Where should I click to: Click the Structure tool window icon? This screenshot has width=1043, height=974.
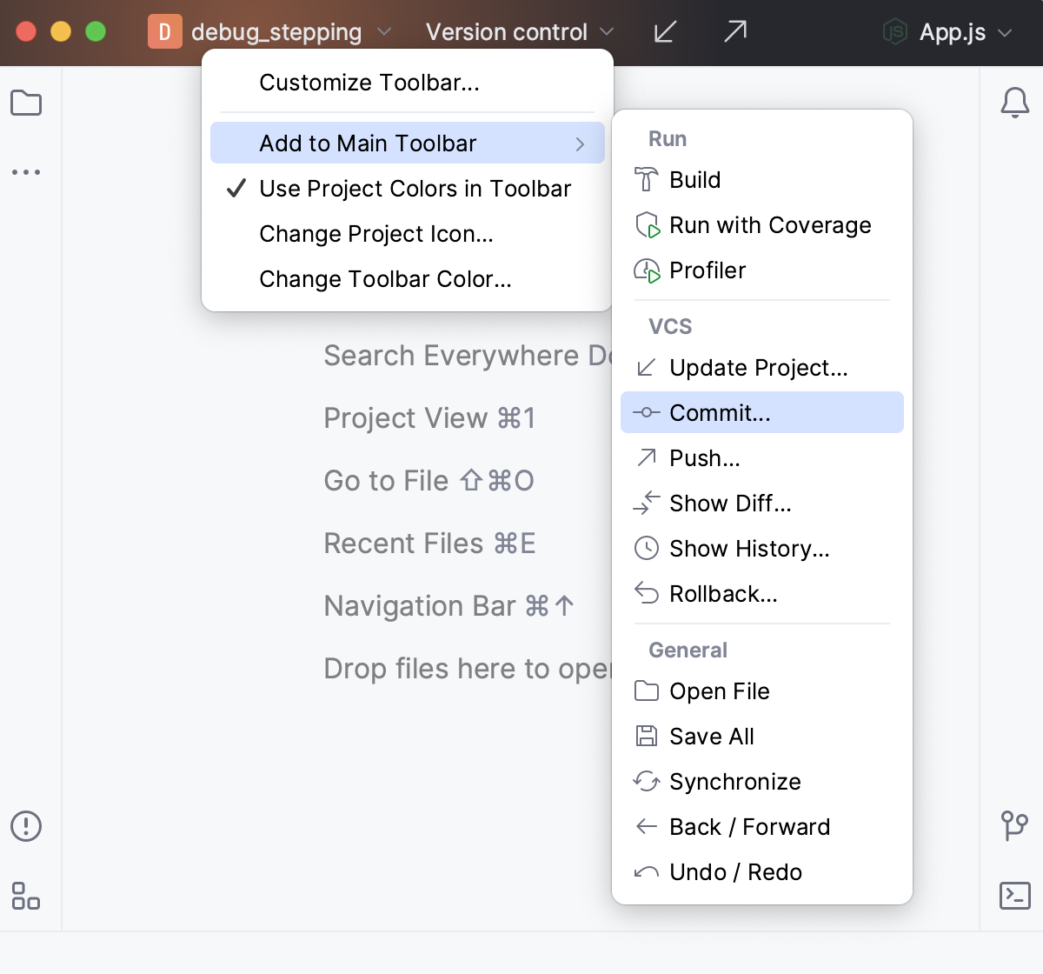click(x=26, y=896)
